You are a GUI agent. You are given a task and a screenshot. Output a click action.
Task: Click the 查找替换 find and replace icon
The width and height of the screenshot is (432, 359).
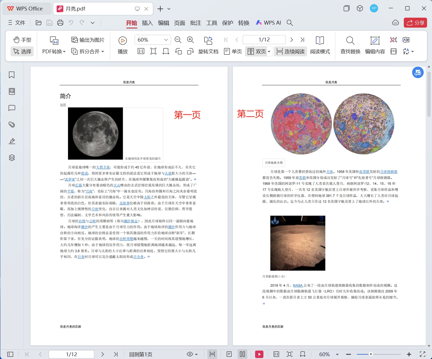click(x=350, y=46)
